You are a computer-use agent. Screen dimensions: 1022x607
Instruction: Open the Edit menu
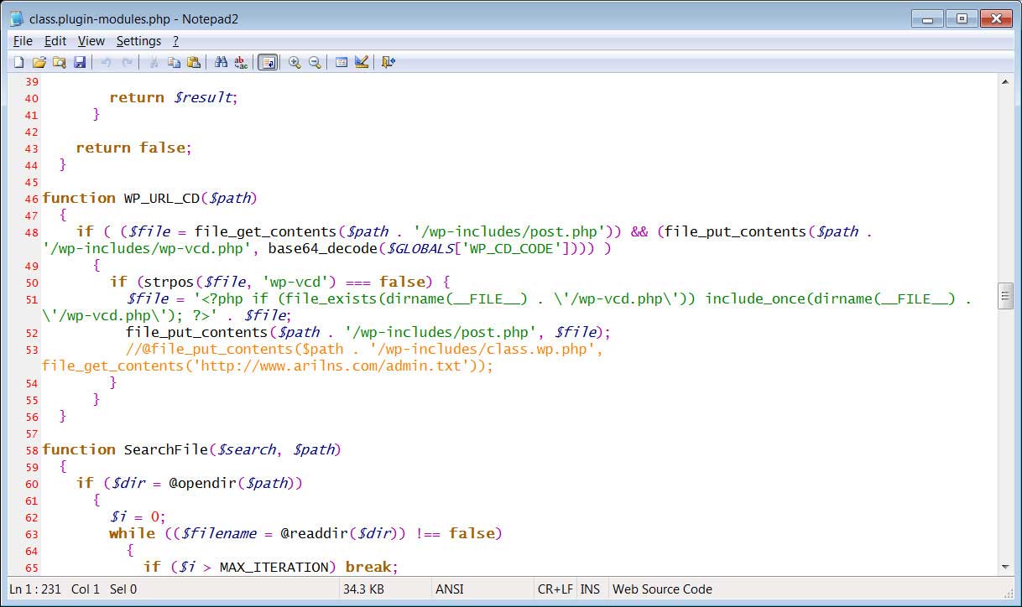pos(55,40)
